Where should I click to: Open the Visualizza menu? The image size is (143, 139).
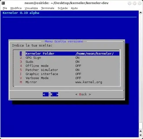click(x=31, y=8)
